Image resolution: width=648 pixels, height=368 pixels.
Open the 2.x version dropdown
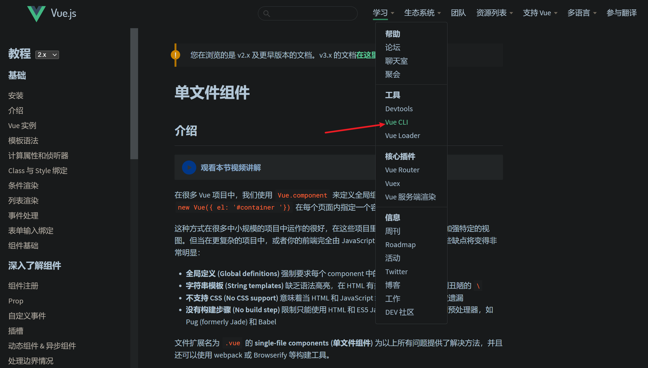click(47, 55)
